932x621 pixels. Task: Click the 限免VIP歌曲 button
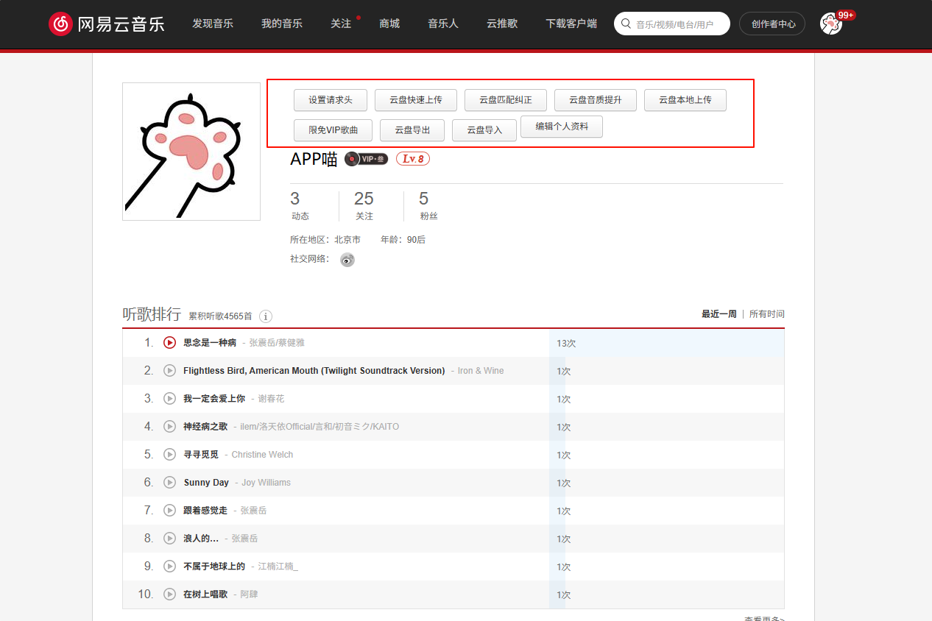pos(333,130)
